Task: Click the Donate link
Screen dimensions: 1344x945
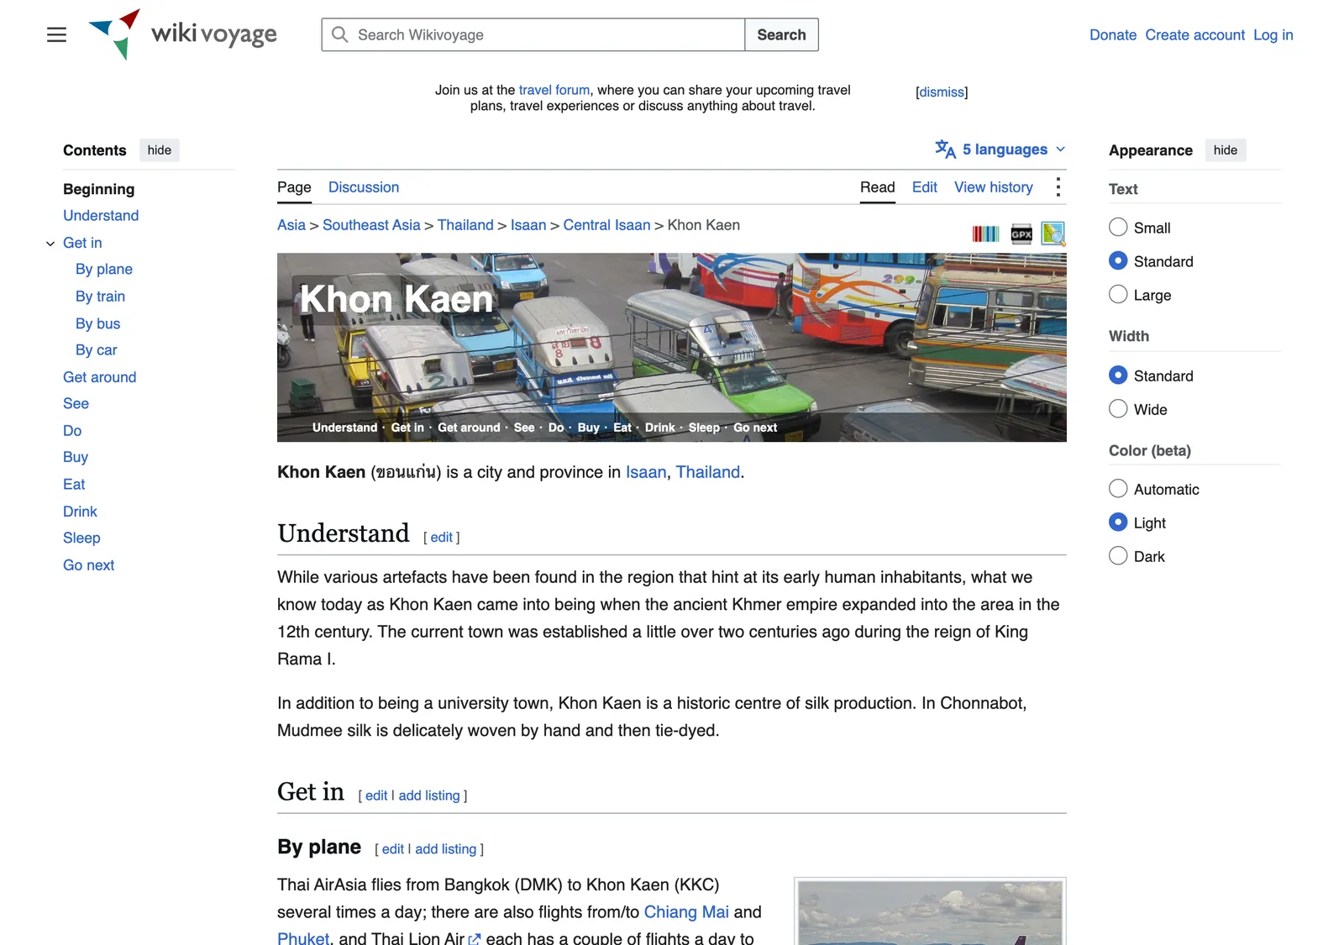Action: tap(1113, 34)
